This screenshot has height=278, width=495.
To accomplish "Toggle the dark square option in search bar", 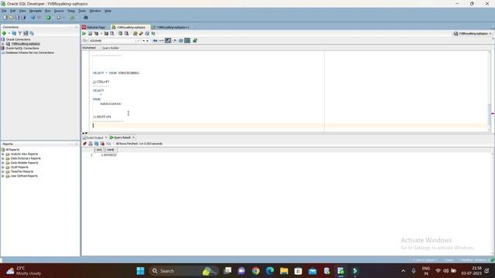I will [187, 41].
